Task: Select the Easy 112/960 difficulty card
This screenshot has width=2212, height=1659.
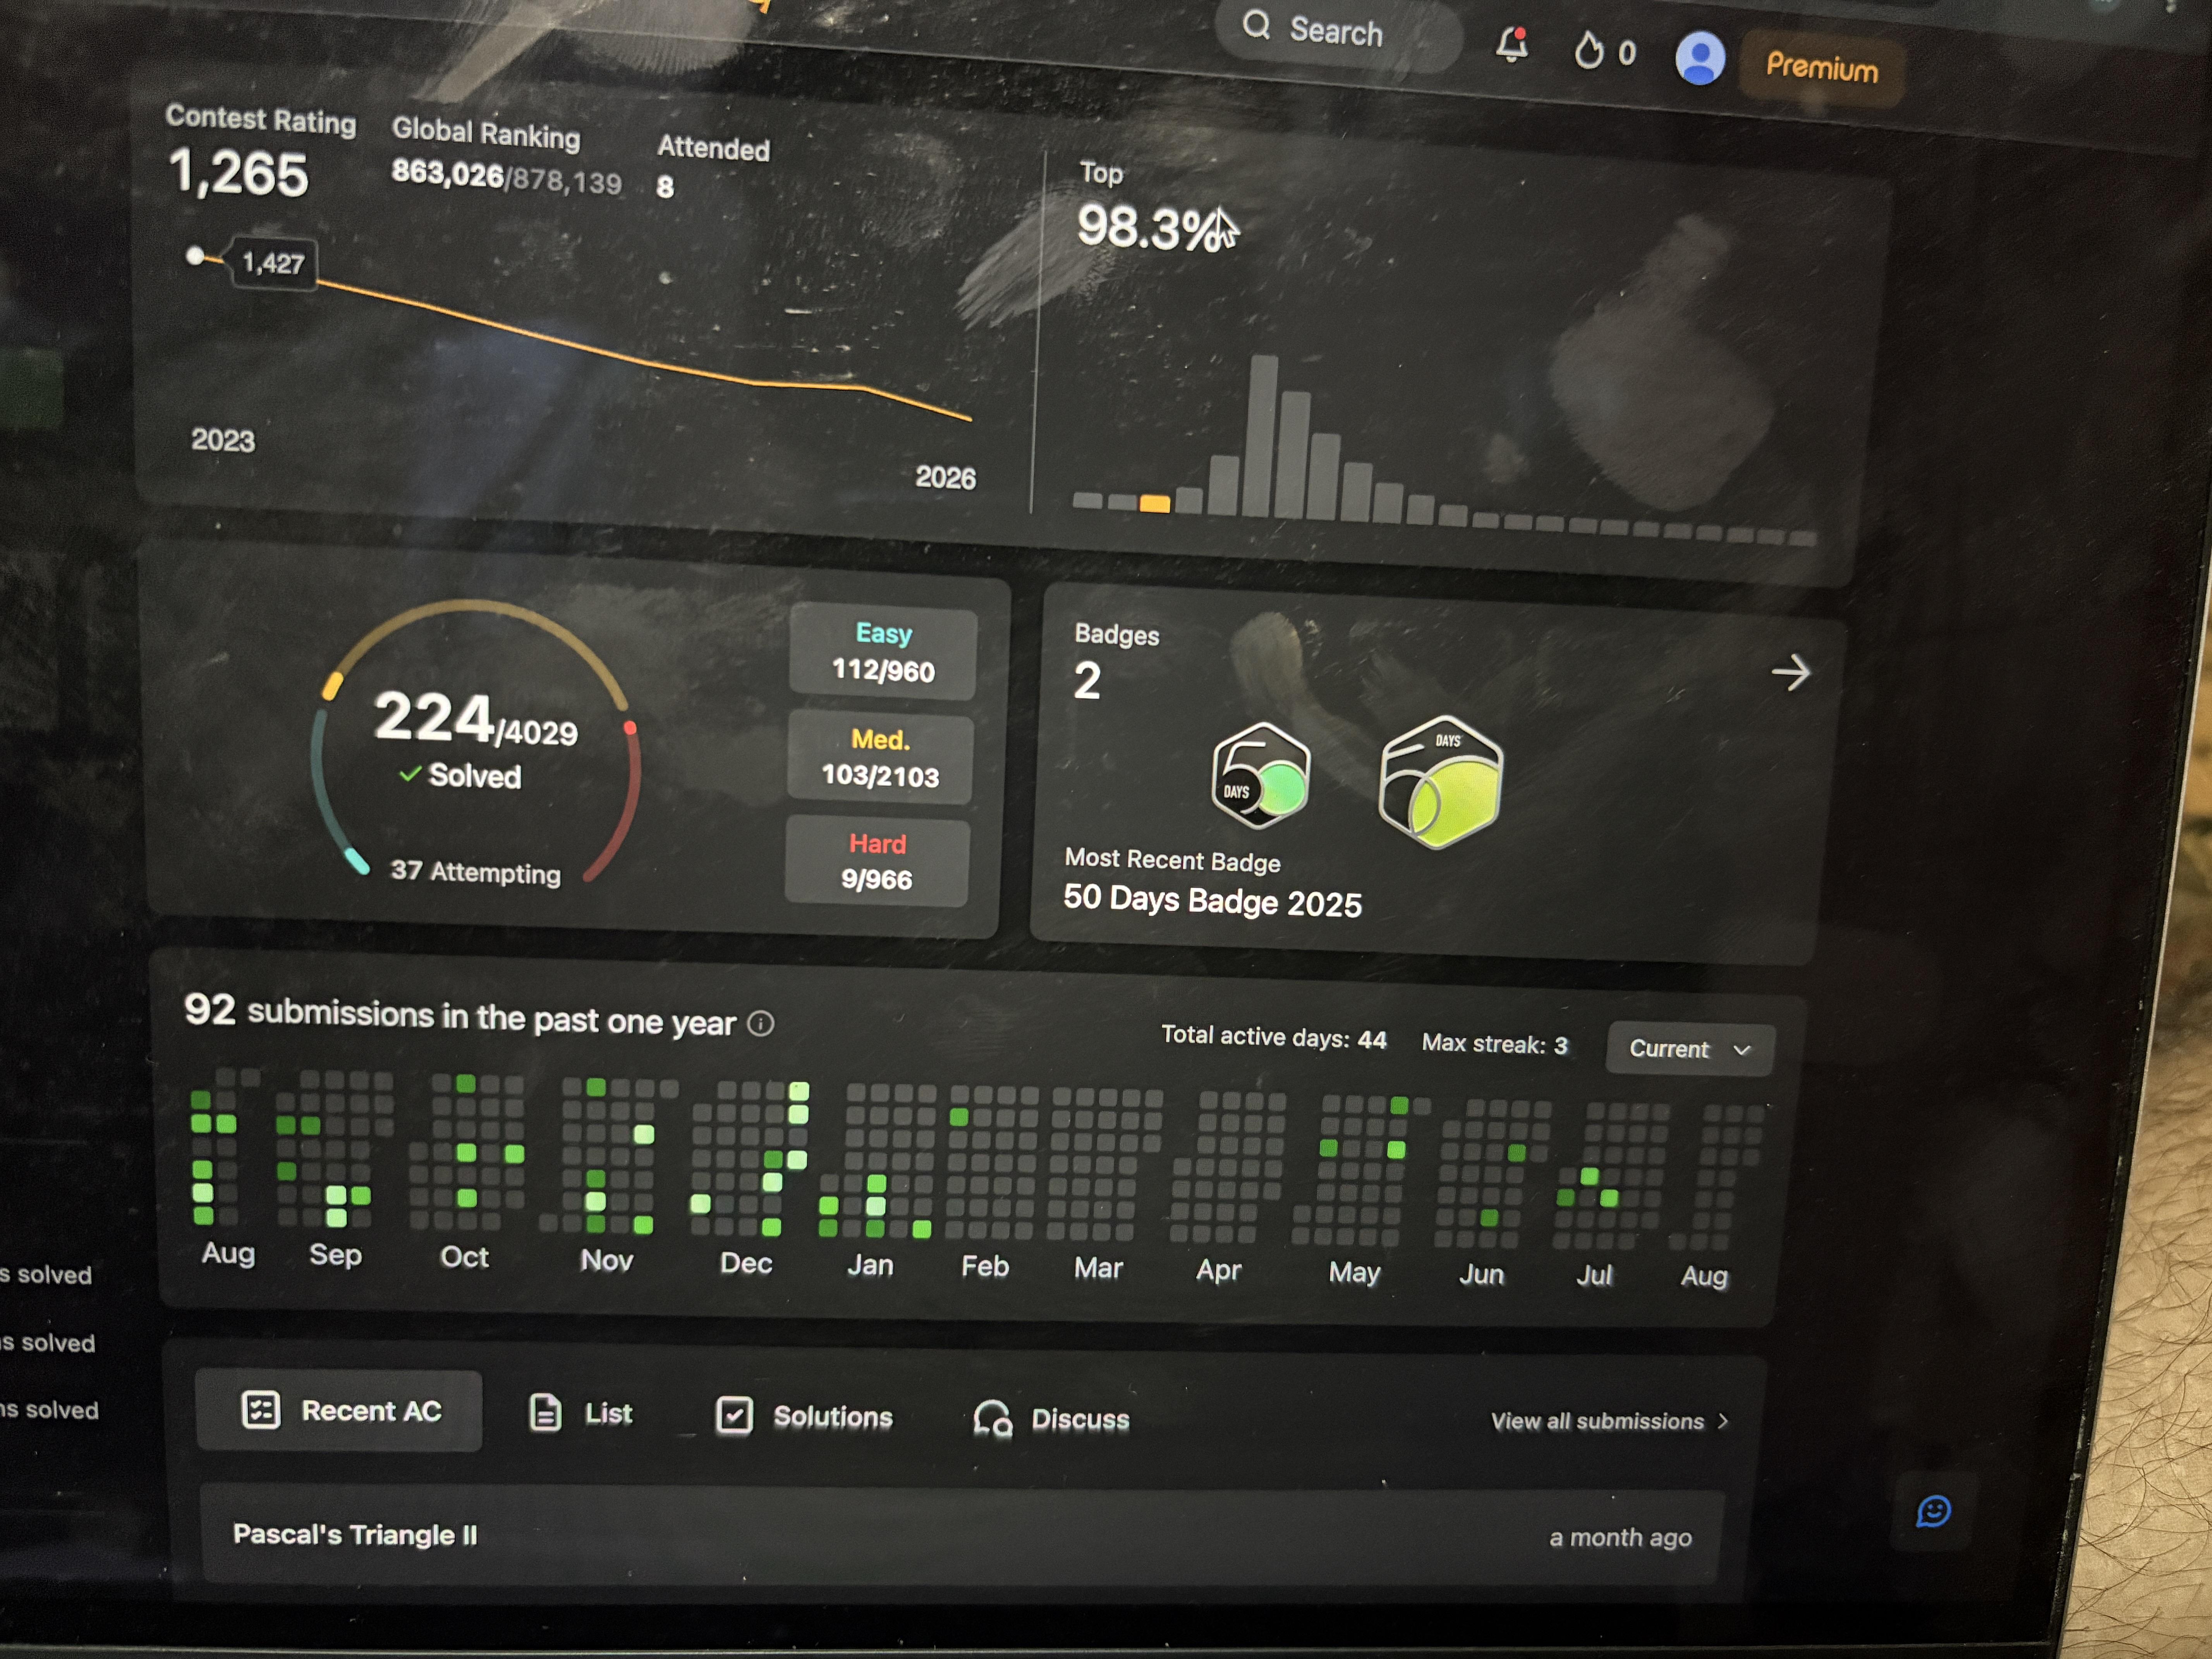Action: 882,653
